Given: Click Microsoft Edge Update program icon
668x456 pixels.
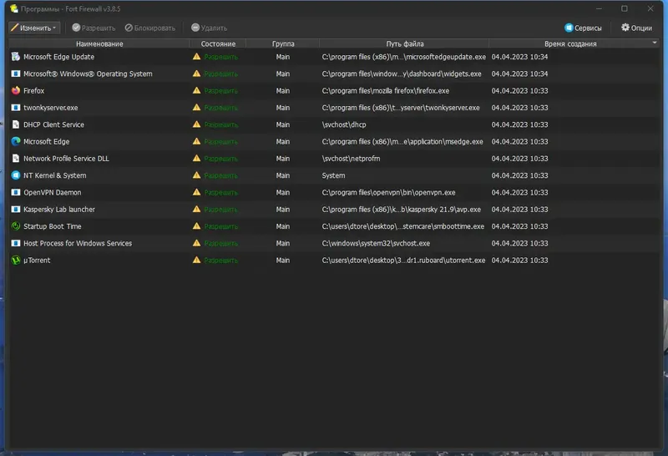Looking at the screenshot, I should pos(16,57).
